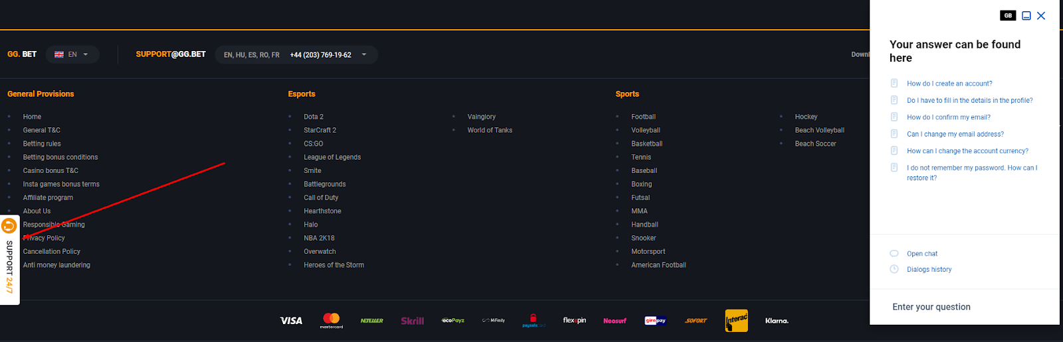The height and width of the screenshot is (342, 1063).
Task: Open the password restore help article
Action: [x=972, y=173]
